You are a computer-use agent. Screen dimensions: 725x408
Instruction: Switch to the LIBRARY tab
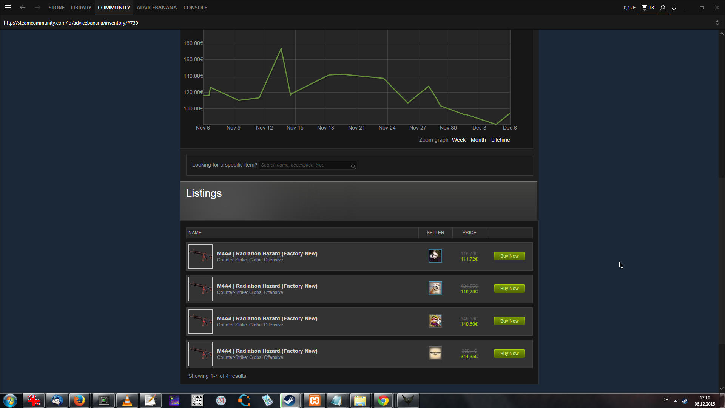point(81,8)
